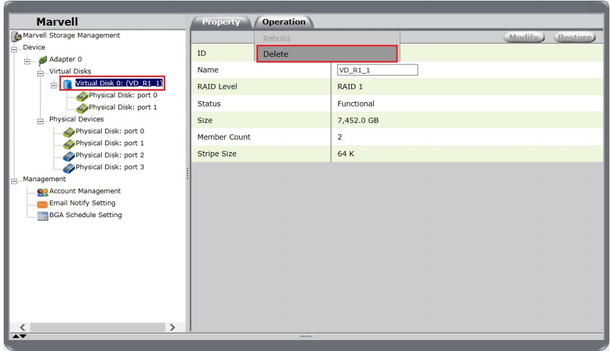Collapse the Device tree node

pyautogui.click(x=14, y=49)
